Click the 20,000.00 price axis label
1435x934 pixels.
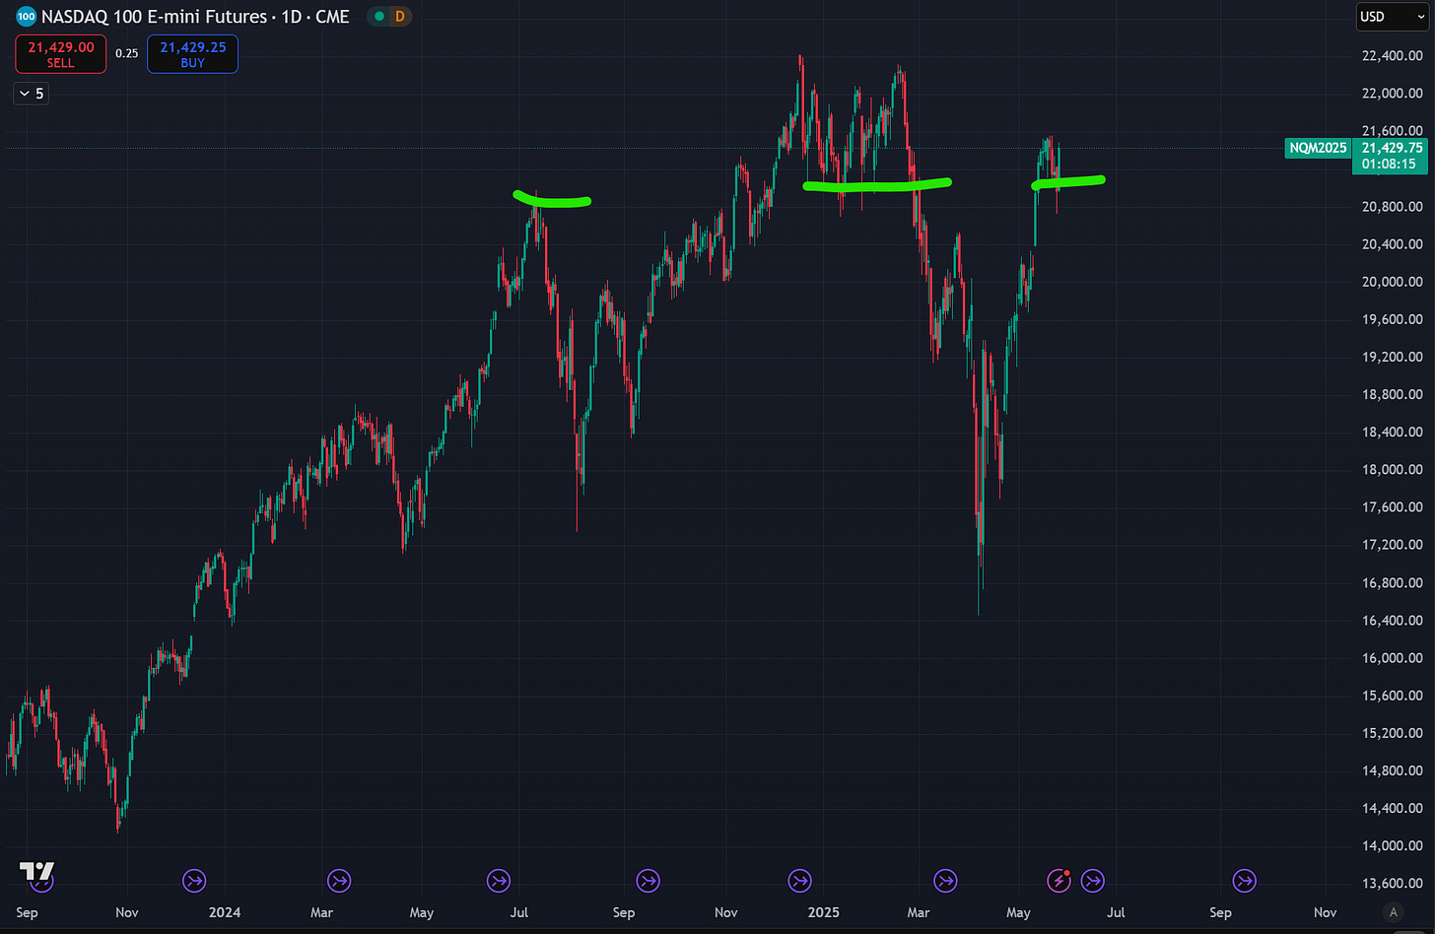[1392, 282]
